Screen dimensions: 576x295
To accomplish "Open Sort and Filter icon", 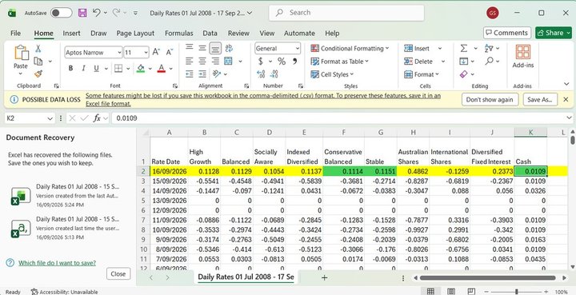I will (489, 49).
